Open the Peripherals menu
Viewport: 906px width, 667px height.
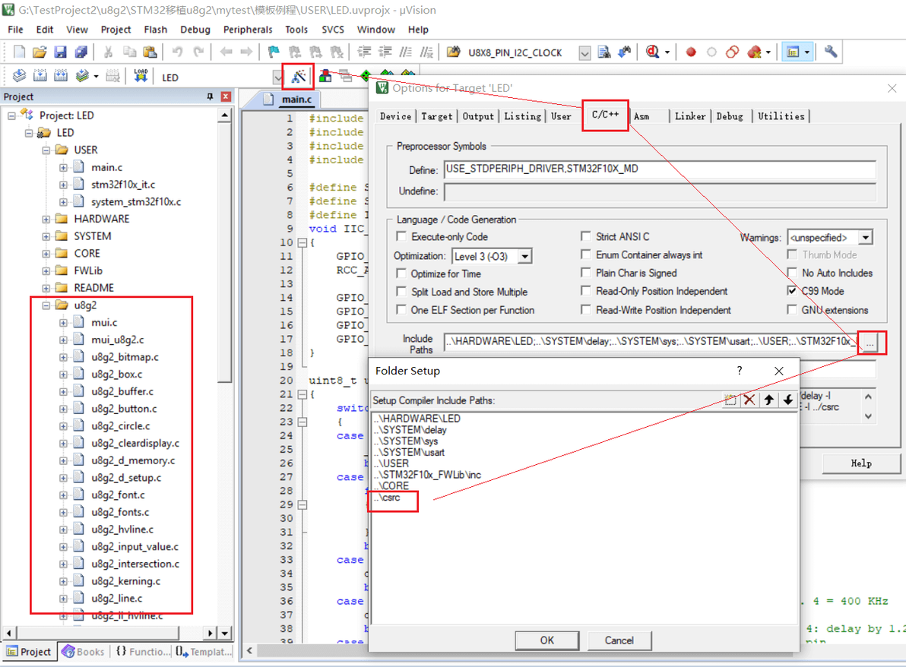[247, 30]
